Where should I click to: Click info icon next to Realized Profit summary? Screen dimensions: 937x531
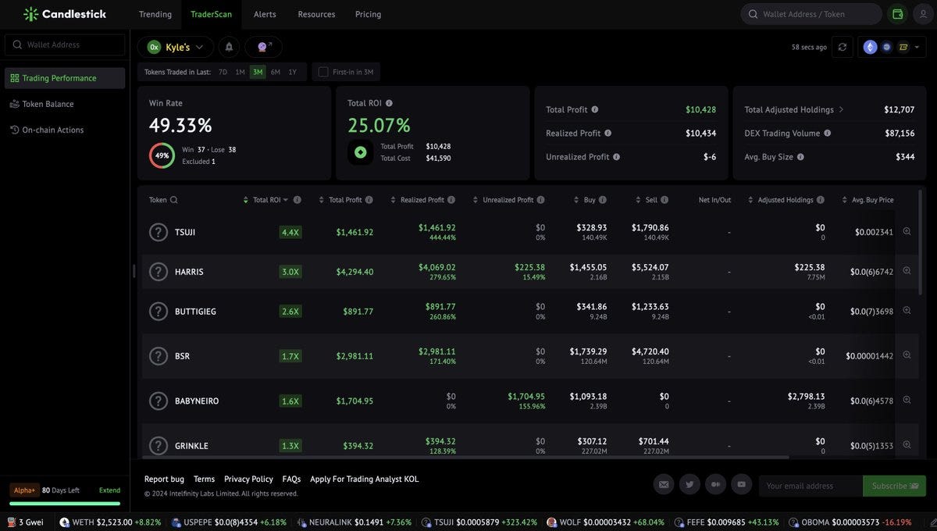click(608, 134)
